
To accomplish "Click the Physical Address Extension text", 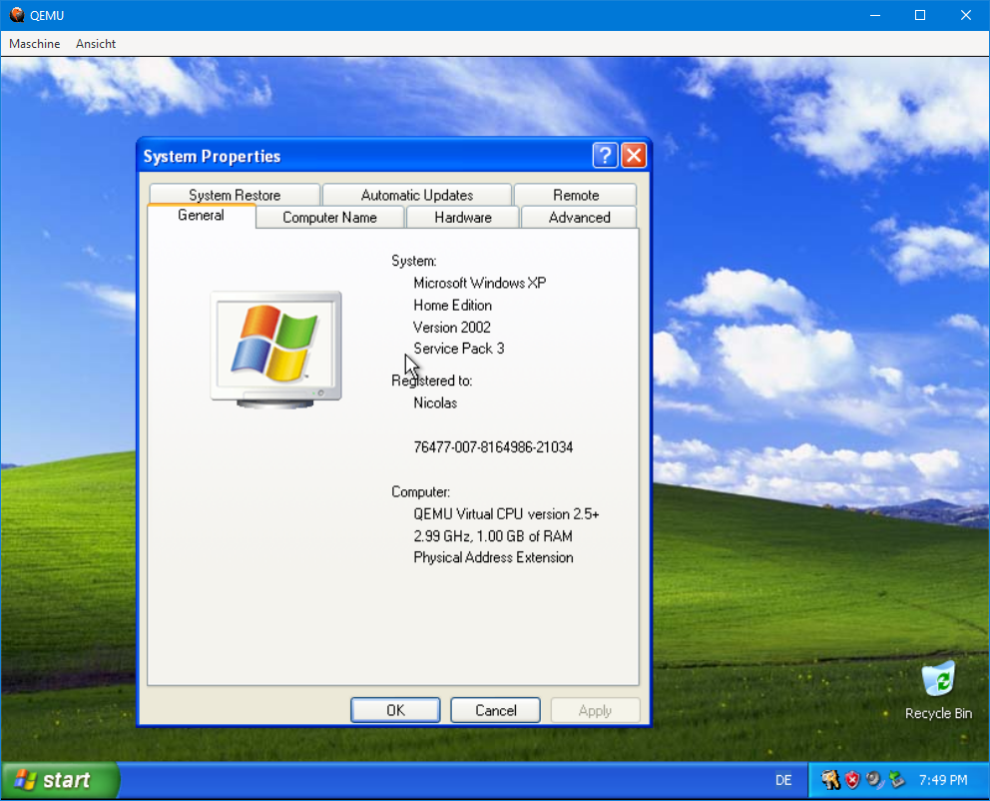I will (x=493, y=557).
